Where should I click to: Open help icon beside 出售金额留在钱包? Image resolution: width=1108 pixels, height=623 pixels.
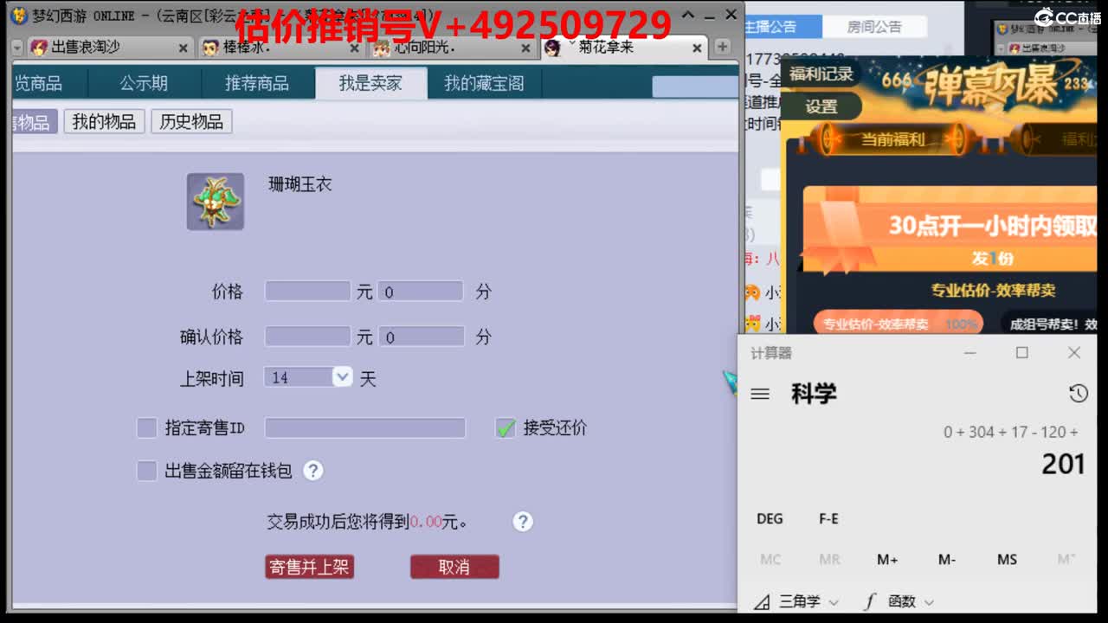313,471
